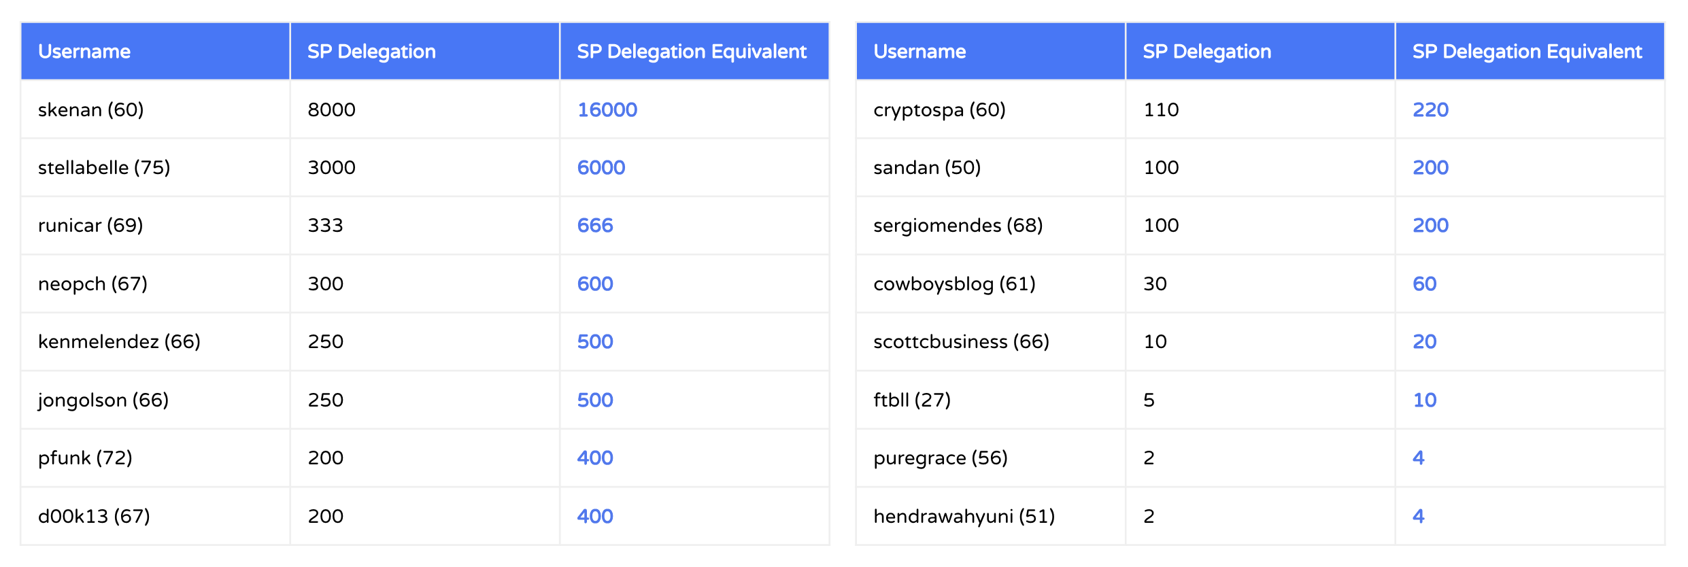
Task: Click the puregrace (56) username cell
Action: click(x=940, y=458)
